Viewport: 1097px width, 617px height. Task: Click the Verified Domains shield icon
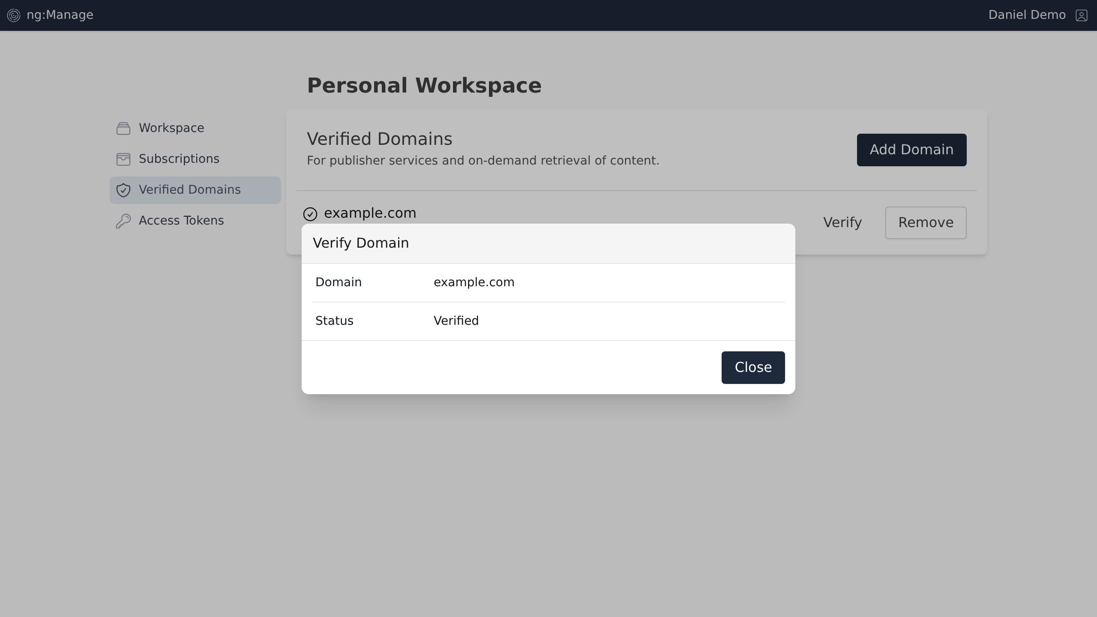123,190
